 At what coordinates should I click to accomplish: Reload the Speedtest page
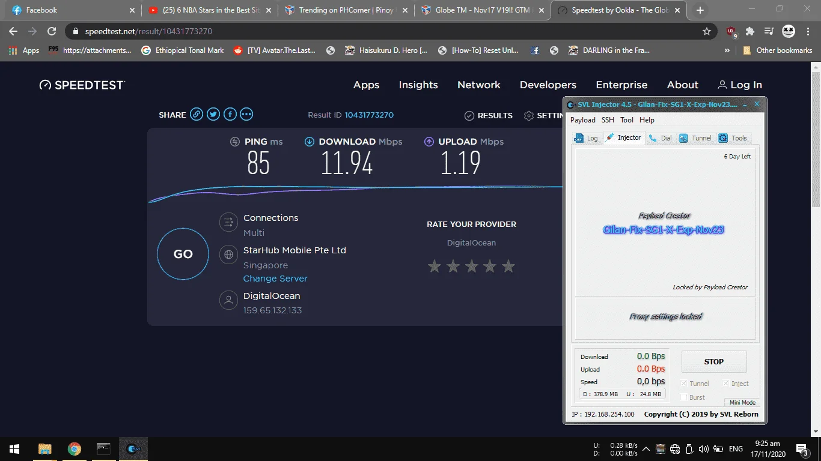pos(52,31)
